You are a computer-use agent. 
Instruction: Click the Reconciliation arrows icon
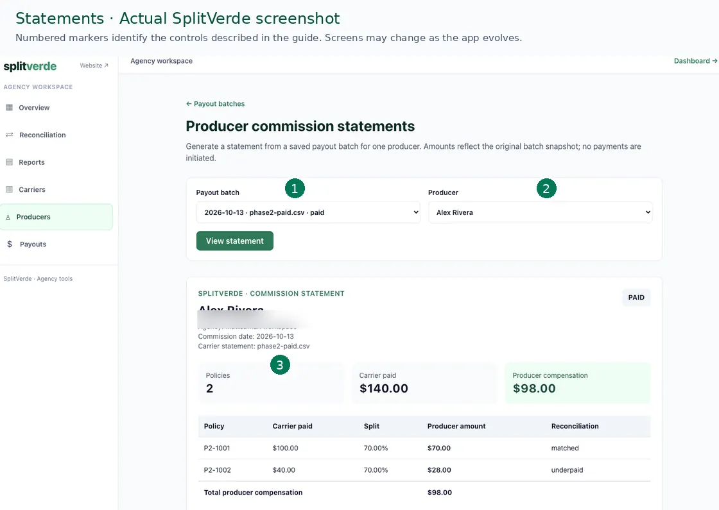9,135
